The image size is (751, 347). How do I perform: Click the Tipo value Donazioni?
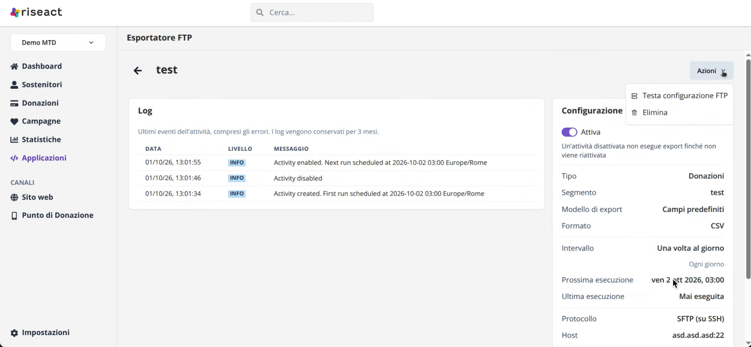706,176
